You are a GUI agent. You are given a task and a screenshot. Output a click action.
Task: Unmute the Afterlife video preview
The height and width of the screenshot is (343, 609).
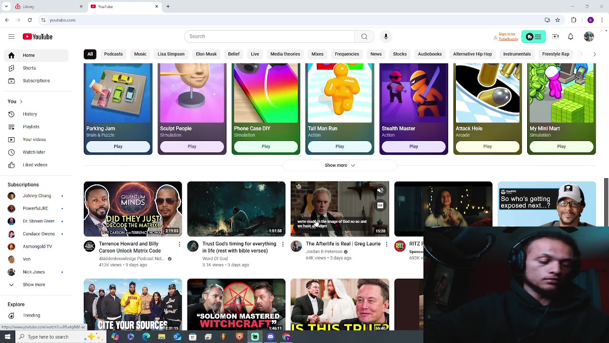[380, 191]
